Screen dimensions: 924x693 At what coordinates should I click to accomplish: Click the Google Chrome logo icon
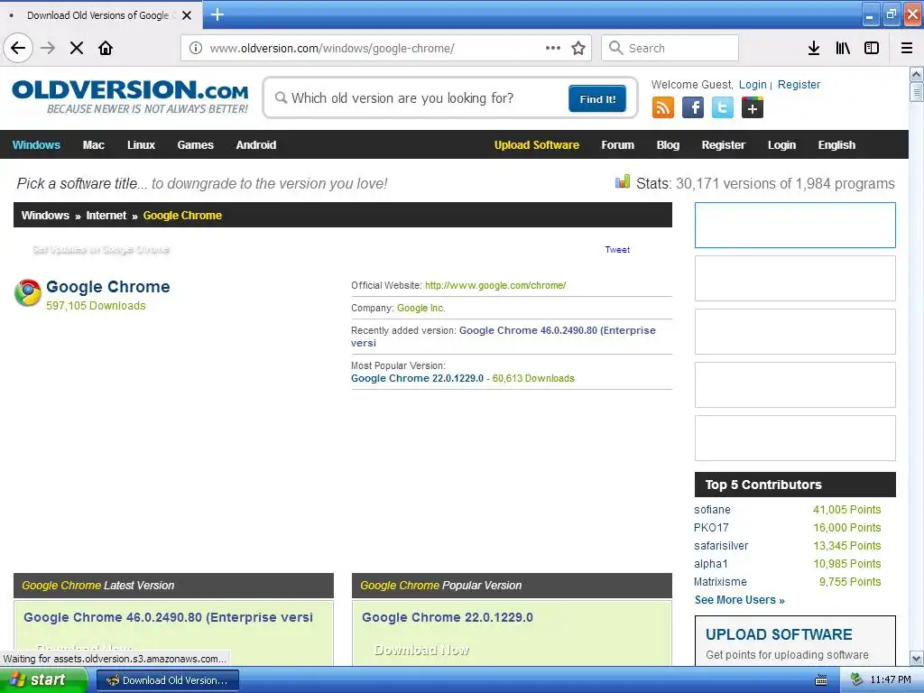coord(28,293)
